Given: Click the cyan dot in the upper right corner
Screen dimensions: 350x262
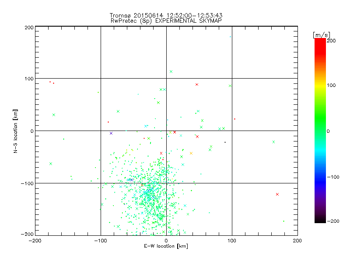Looking at the screenshot, I should pyautogui.click(x=231, y=37).
